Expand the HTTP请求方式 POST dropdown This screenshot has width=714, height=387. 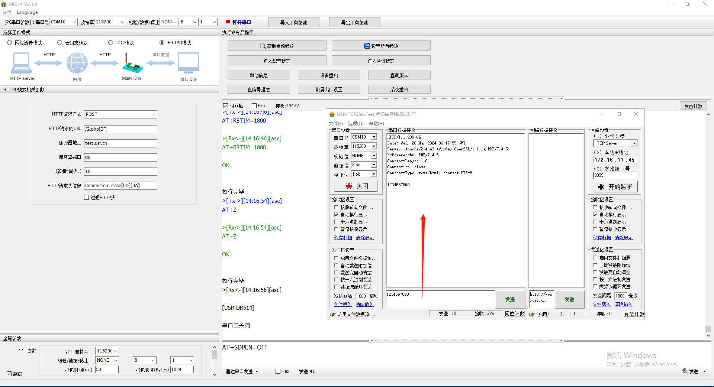[154, 114]
